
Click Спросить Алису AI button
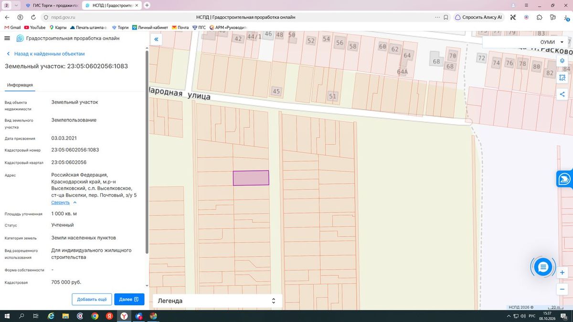tap(478, 17)
